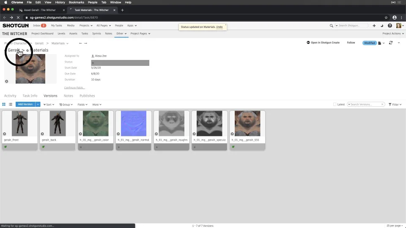Play the geralt_specular version

pyautogui.click(x=194, y=134)
